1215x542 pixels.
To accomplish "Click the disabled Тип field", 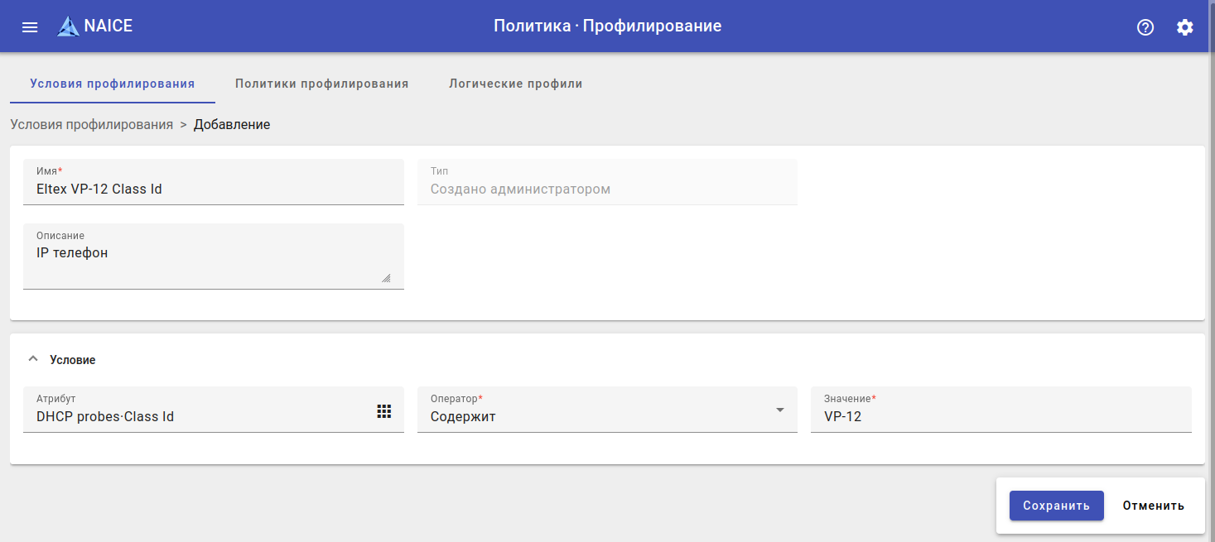I will 607,189.
